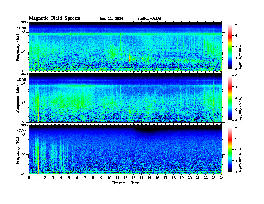Viewport: 264px width, 204px height.
Task: Click the hour "21" time axis tick label
Action: pyautogui.click(x=197, y=178)
